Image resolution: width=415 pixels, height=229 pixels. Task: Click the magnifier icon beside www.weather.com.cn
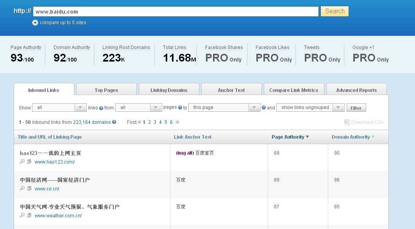[x=22, y=215]
